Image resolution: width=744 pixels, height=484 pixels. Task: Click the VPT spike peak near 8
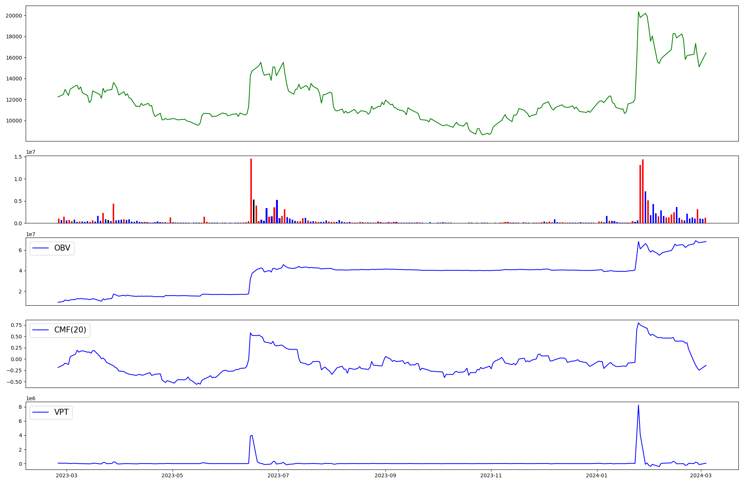tap(638, 405)
